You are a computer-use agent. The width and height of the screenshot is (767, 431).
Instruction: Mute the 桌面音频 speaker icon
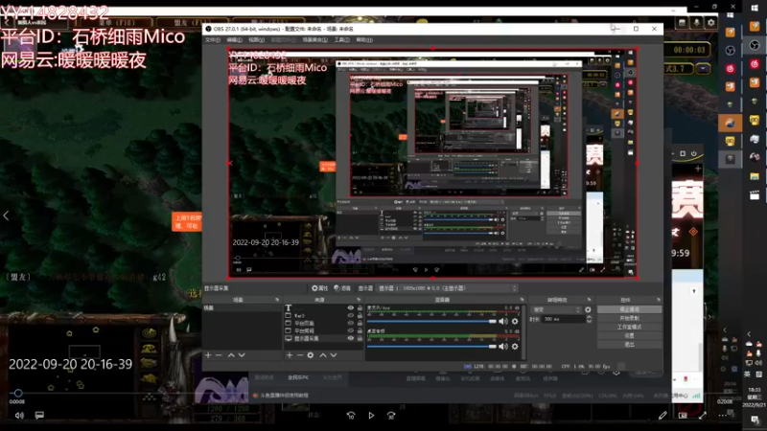502,347
